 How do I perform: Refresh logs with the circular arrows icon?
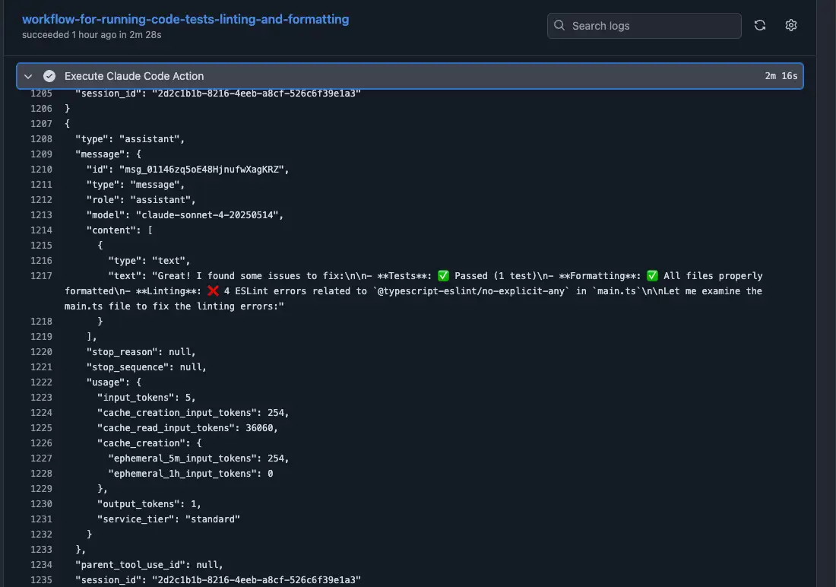tap(760, 25)
